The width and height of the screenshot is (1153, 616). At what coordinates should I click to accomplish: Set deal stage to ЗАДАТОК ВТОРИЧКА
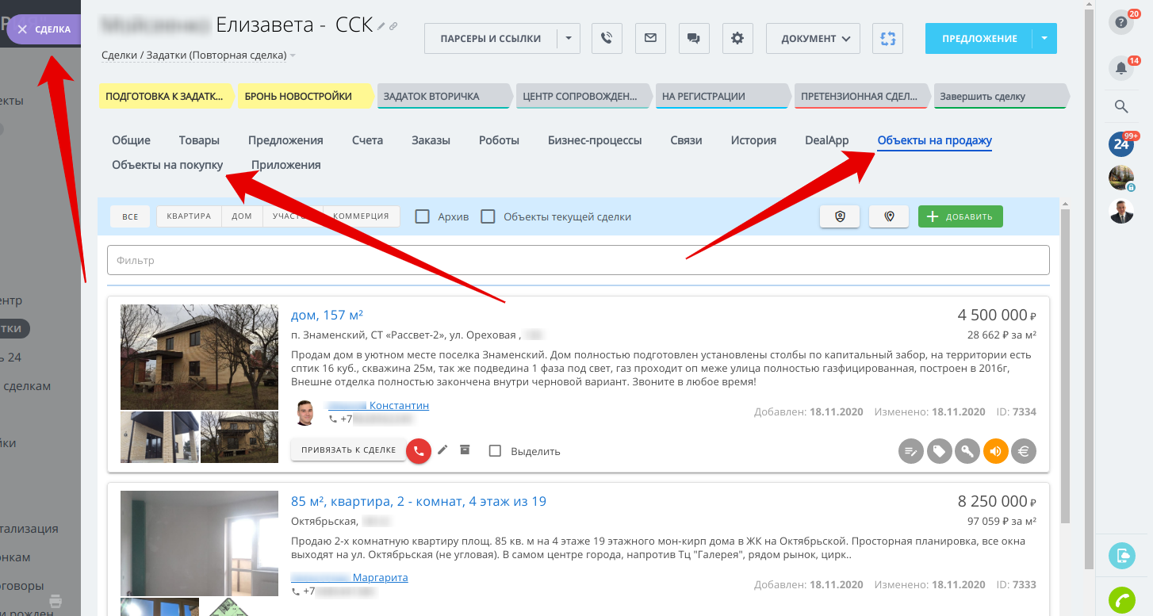(x=445, y=96)
